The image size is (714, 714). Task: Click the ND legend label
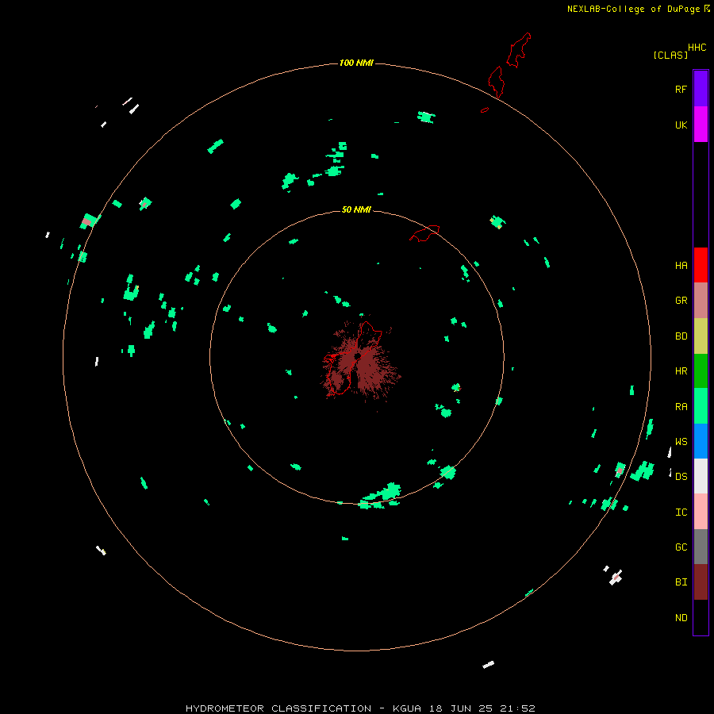point(681,618)
